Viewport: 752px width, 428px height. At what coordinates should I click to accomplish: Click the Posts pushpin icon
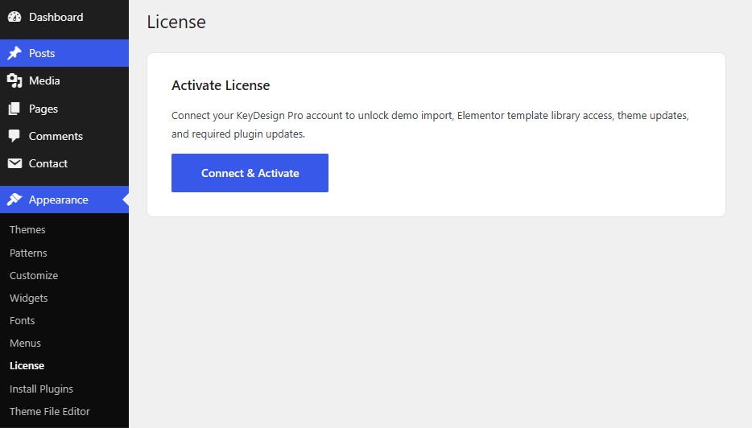(x=14, y=53)
